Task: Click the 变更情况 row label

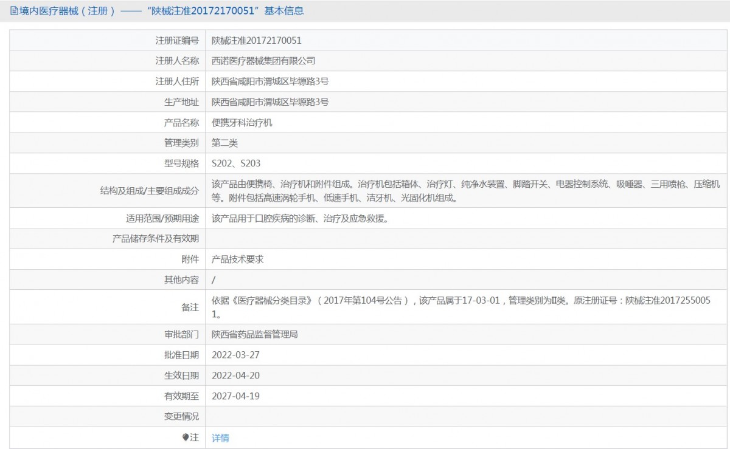Action: pos(181,417)
